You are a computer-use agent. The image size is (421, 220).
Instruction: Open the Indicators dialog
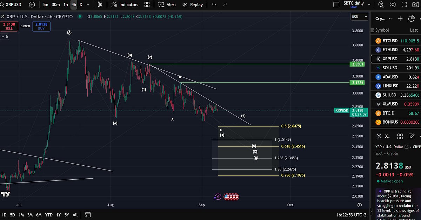[125, 5]
